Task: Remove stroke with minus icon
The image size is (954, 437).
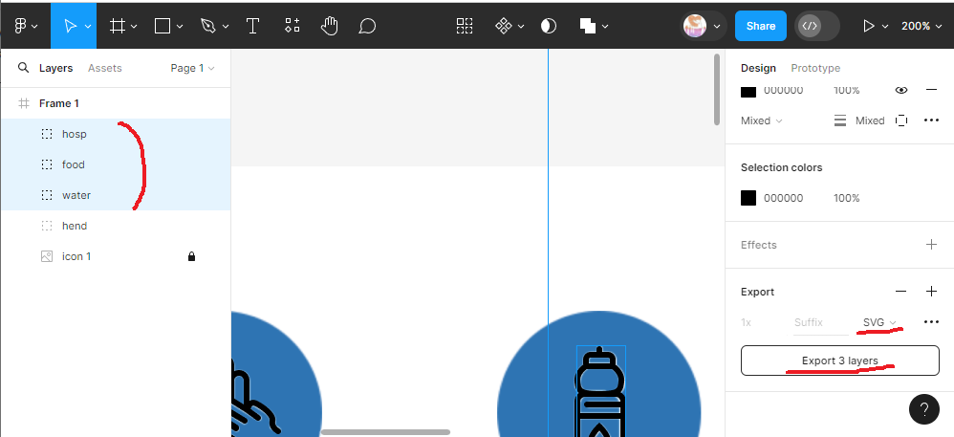Action: [931, 90]
